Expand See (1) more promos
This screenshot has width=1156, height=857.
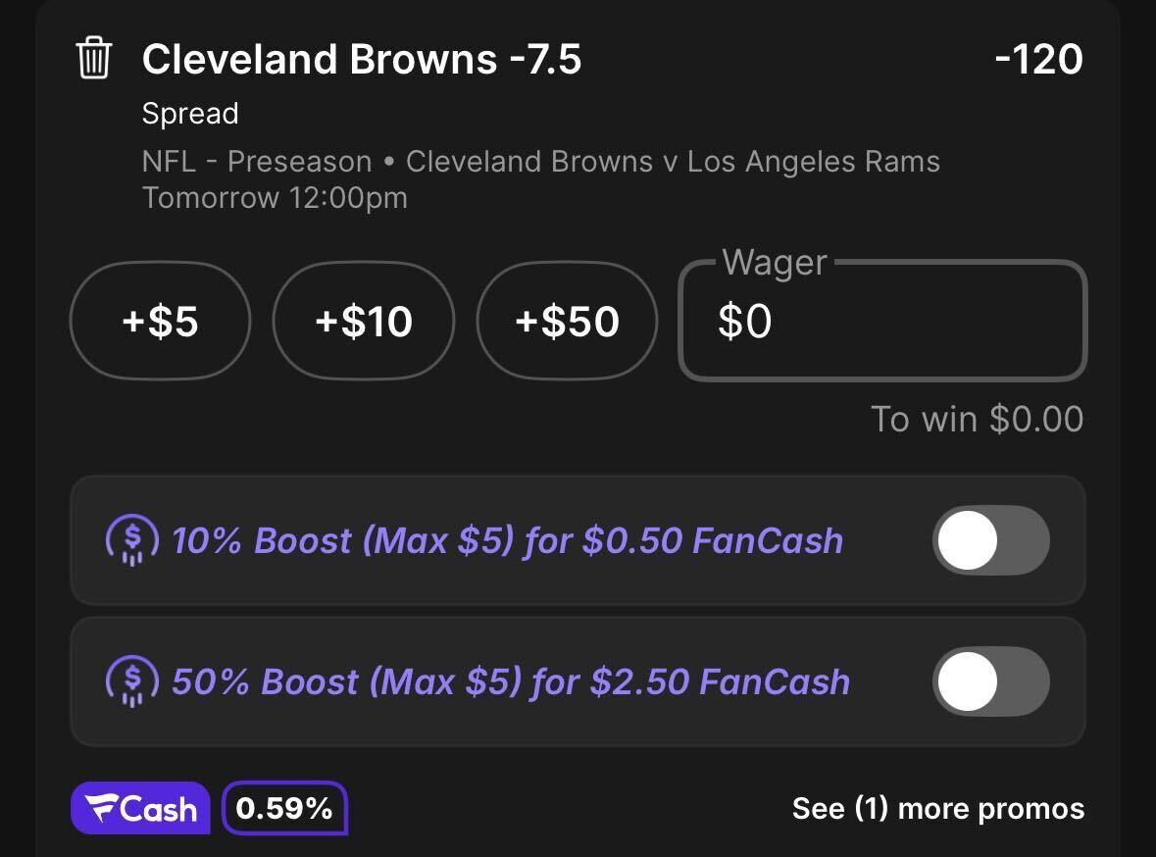pos(937,808)
